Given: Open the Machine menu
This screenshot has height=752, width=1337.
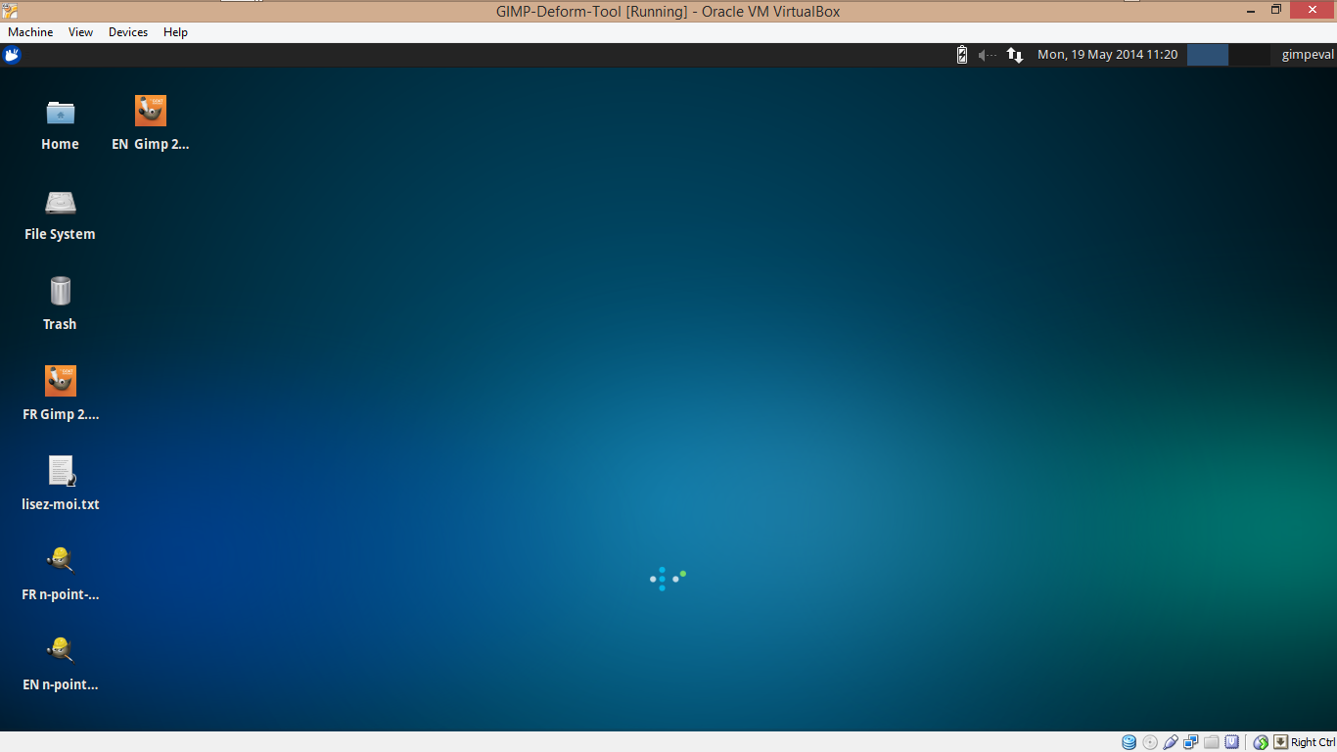Looking at the screenshot, I should (30, 32).
